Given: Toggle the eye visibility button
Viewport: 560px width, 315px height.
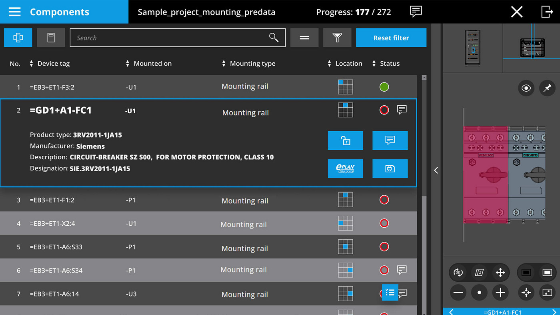Looking at the screenshot, I should pos(526,88).
